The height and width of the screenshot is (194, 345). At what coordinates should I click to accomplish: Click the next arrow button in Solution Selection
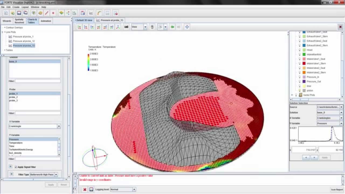click(314, 158)
